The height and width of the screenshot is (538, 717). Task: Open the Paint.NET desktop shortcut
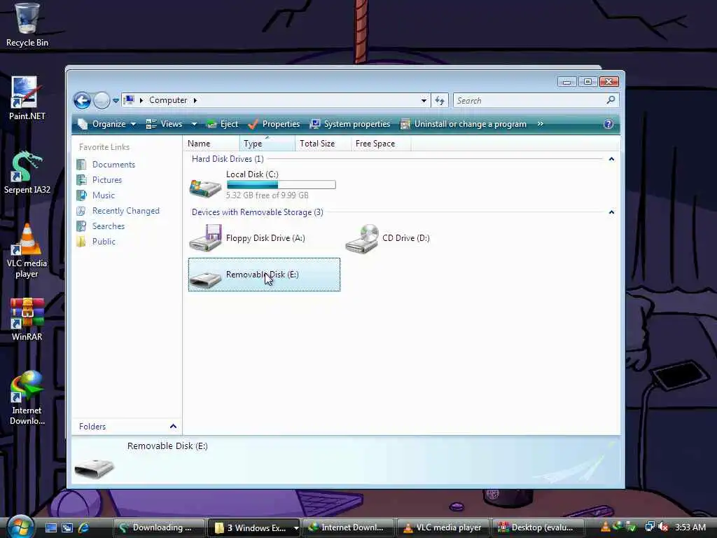coord(27,98)
